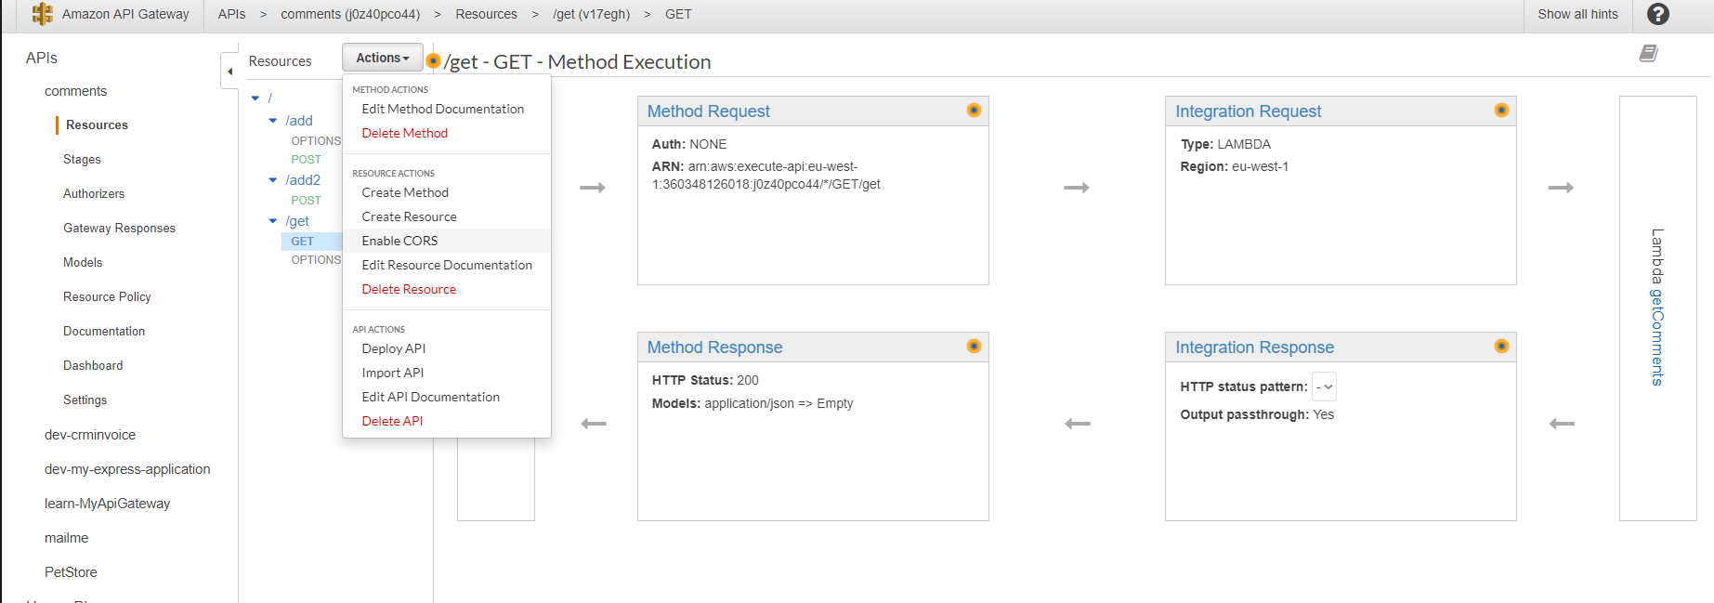Viewport: 1714px width, 603px height.
Task: Open the Lambda getComments function link
Action: coord(1657,337)
